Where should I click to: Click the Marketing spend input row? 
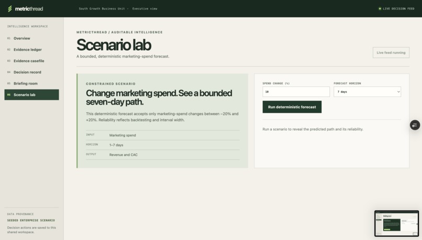pyautogui.click(x=162, y=135)
